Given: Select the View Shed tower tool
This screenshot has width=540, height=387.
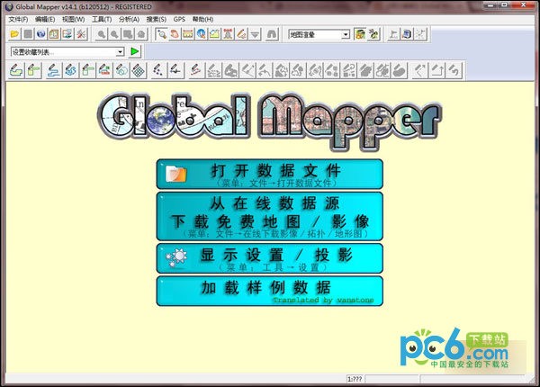Looking at the screenshot, I should pos(228,34).
